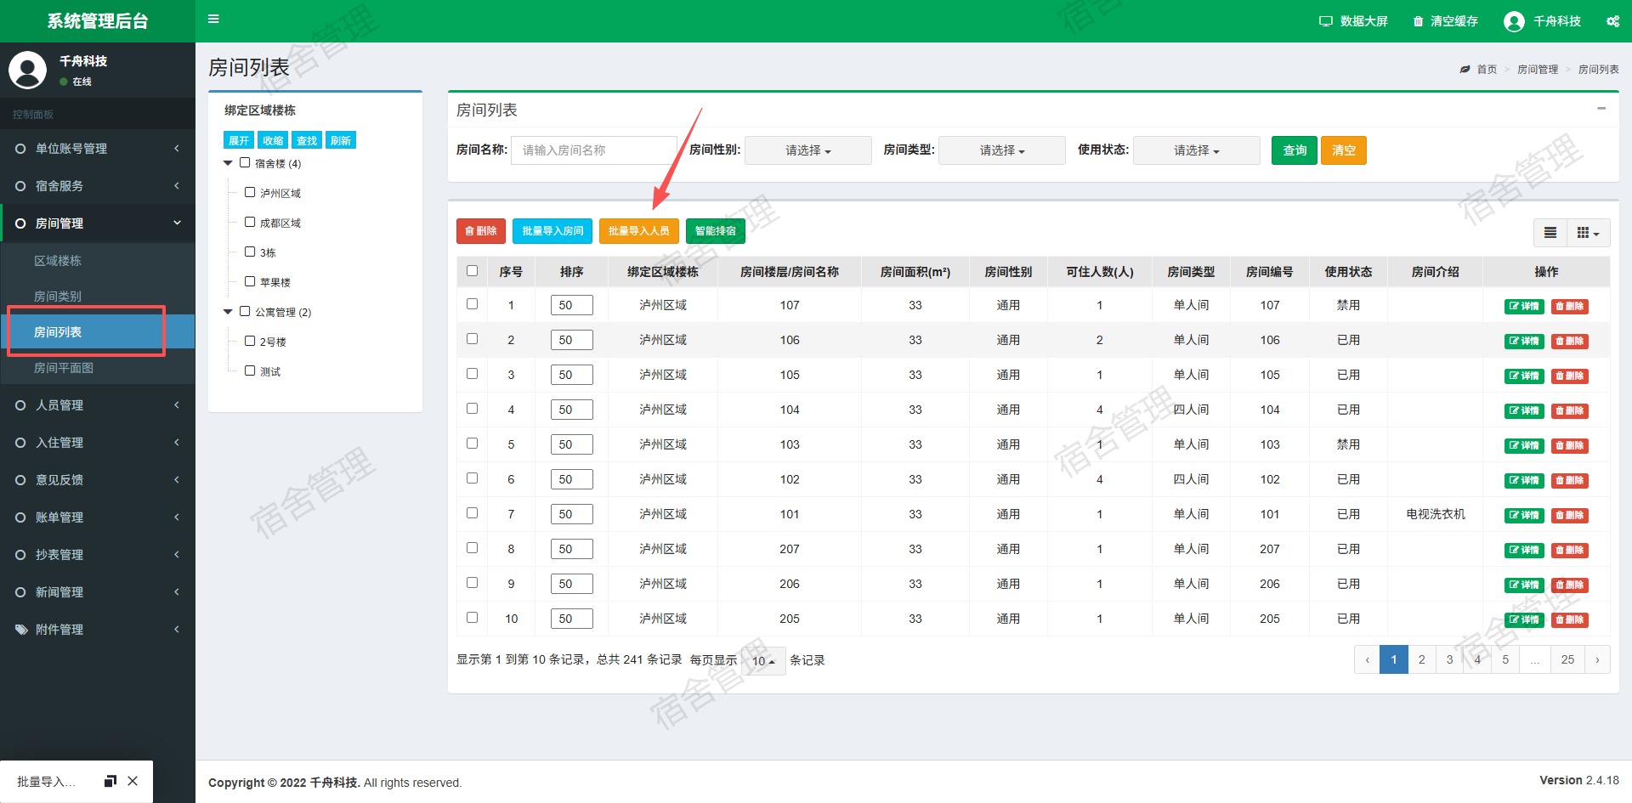Open 详情 for room 104
This screenshot has width=1632, height=803.
1524,410
